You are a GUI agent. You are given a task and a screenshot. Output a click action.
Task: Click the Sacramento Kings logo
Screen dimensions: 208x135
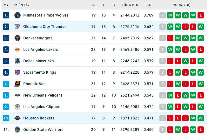click(17, 72)
